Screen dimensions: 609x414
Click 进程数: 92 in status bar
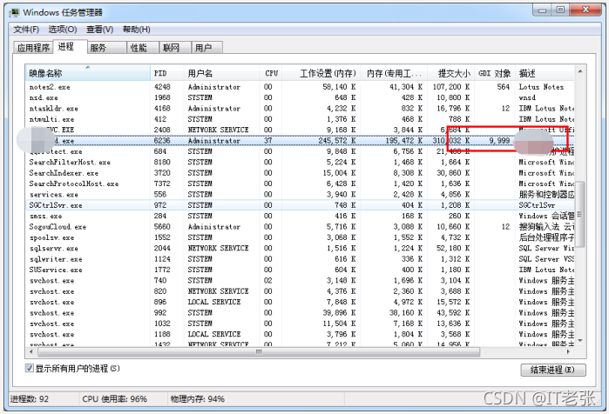point(30,399)
